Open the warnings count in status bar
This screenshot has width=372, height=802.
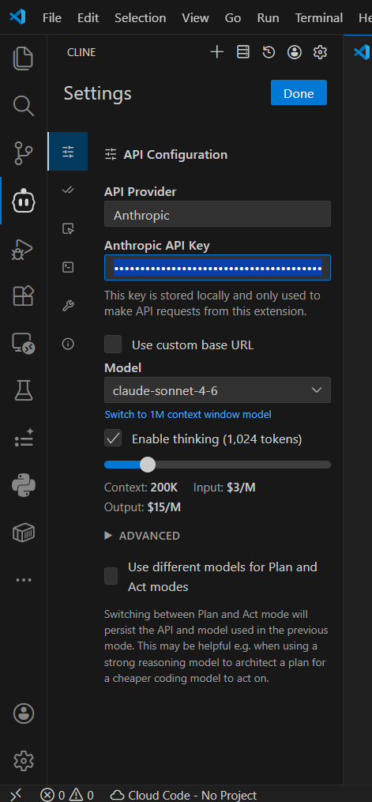[81, 795]
